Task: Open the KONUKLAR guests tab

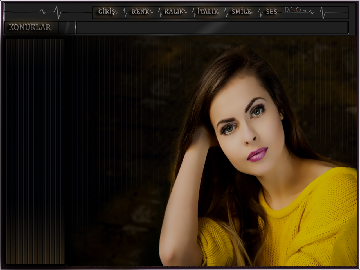Action: click(x=30, y=27)
